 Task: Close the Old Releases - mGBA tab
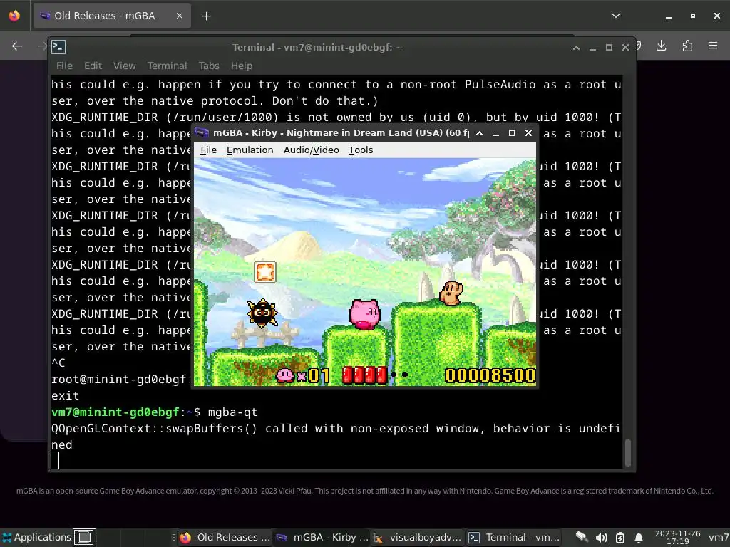point(179,16)
